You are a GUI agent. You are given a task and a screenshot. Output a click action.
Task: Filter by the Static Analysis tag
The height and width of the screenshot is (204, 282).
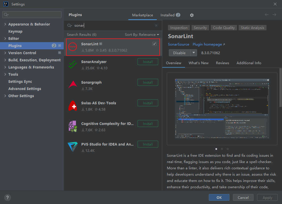252,28
